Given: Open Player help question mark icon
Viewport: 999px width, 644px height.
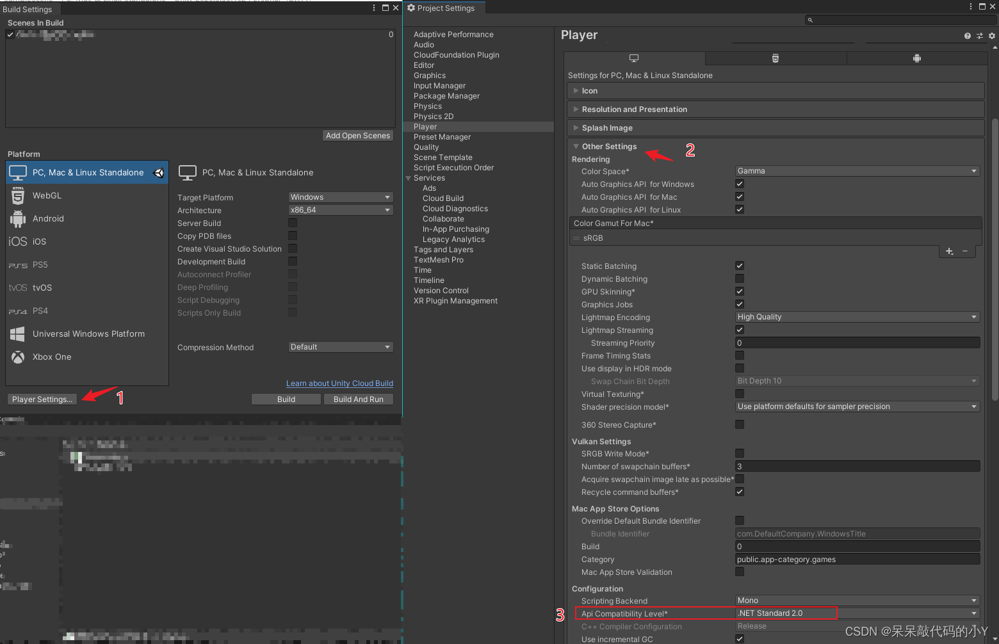Looking at the screenshot, I should tap(968, 36).
